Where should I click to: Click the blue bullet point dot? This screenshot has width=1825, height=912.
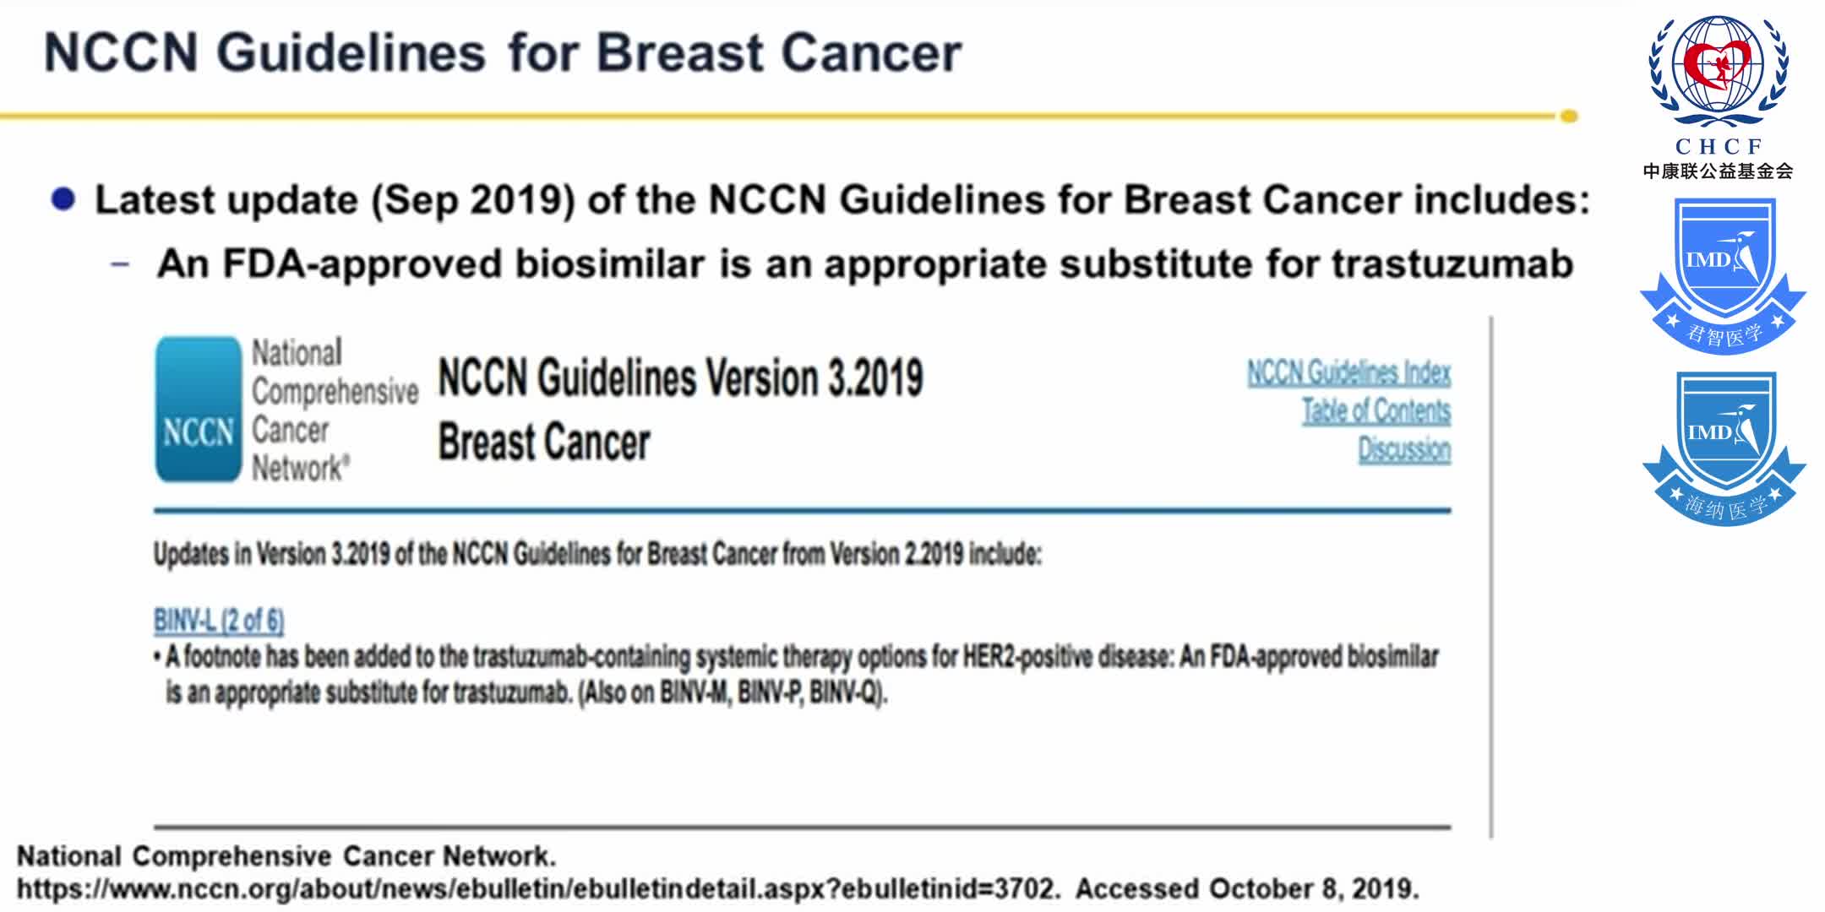(x=63, y=200)
